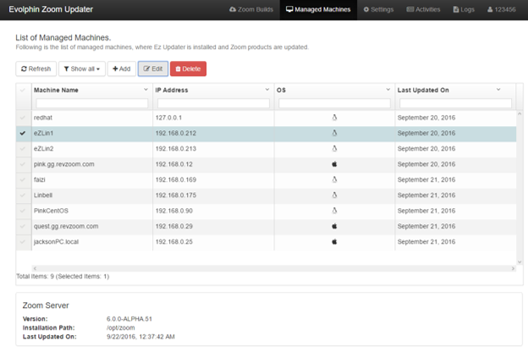The height and width of the screenshot is (352, 528).
Task: Click the version value 6.0.0-ALPHA.51
Action: tap(129, 319)
